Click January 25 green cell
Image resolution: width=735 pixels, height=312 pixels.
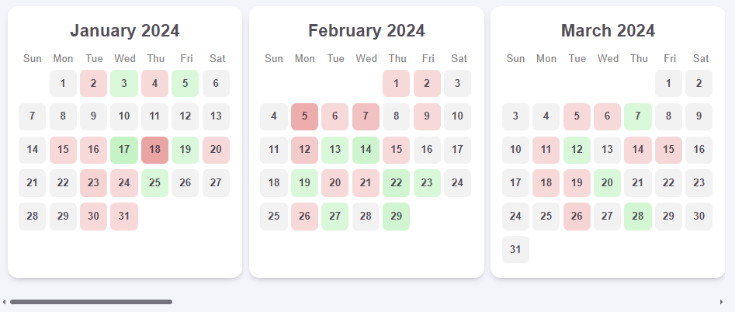point(154,182)
